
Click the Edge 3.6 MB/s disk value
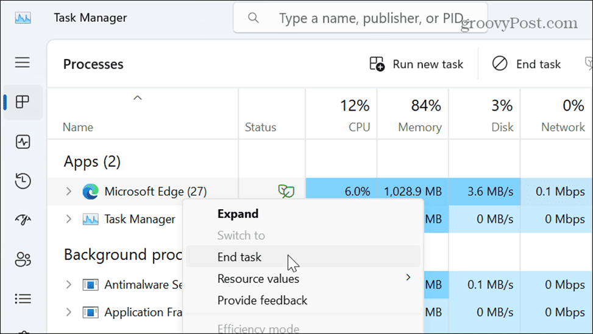tap(491, 192)
